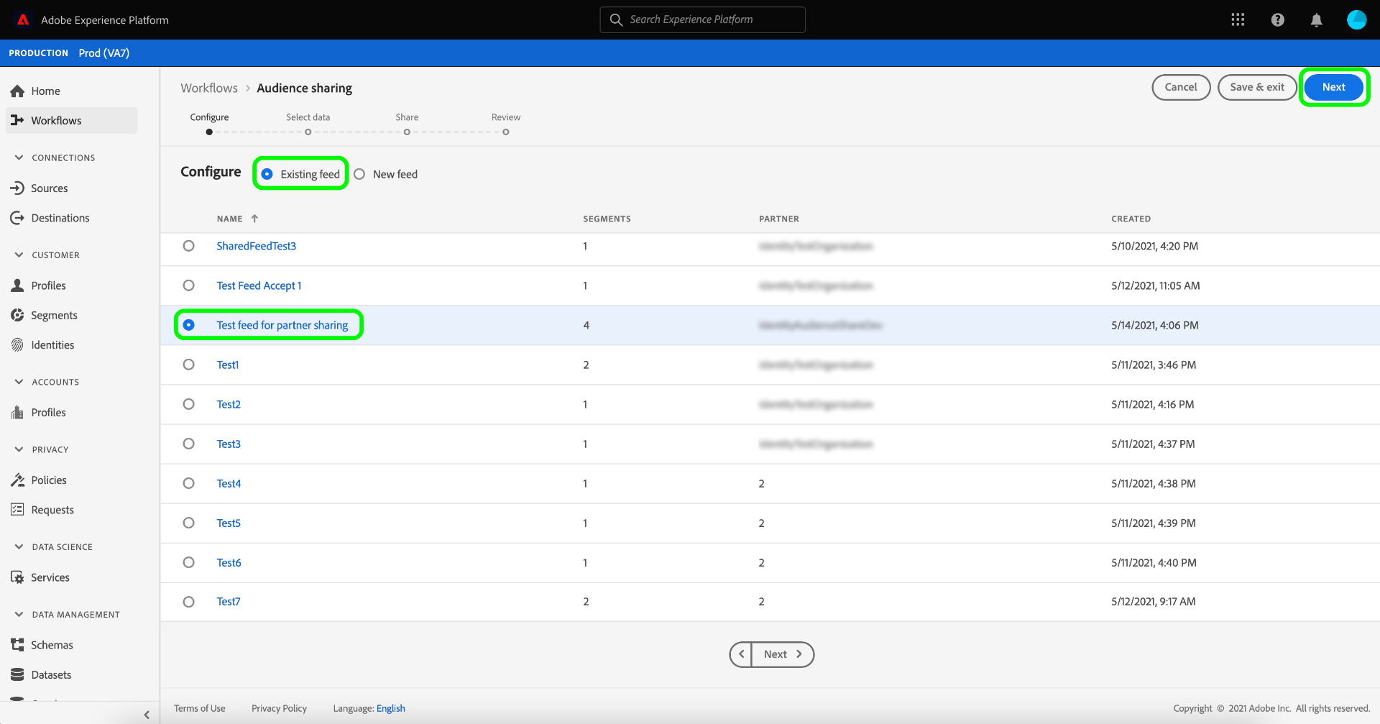Select the SharedFeedTest3 radio button
The image size is (1380, 724).
click(x=188, y=246)
